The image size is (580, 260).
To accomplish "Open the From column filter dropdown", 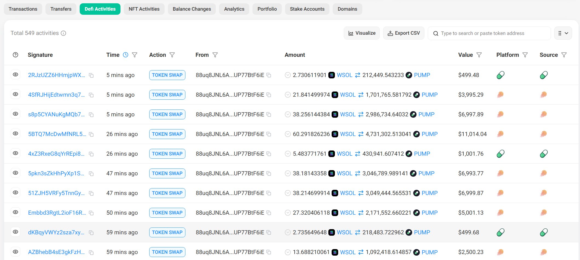I will tap(216, 55).
